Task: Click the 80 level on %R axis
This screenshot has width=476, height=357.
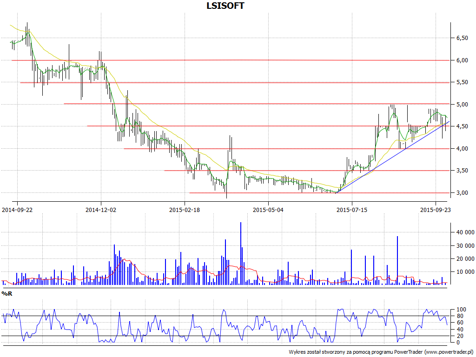Action: [460, 316]
